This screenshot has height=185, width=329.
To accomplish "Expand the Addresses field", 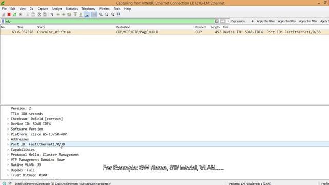I will pos(8,139).
